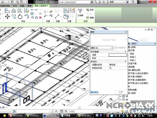Click the red Delete icon
This screenshot has width=157, height=118.
click(40, 18)
